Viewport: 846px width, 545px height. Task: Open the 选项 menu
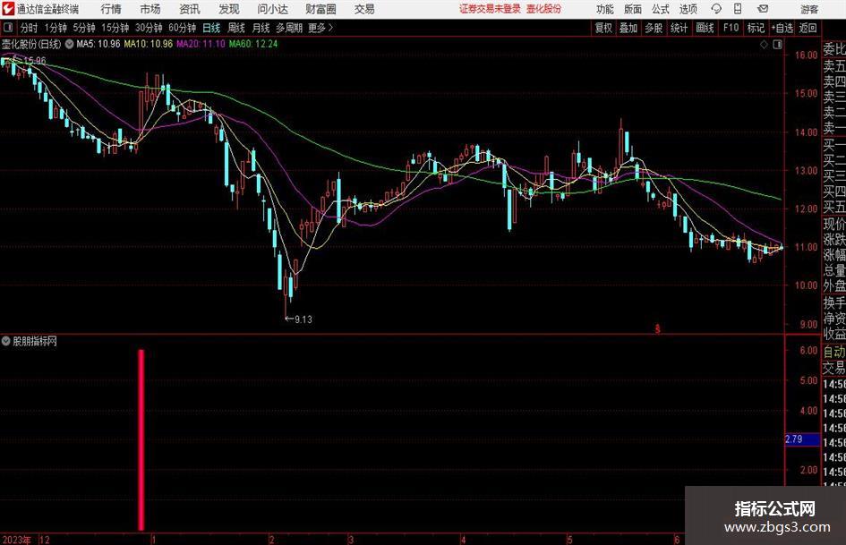tap(688, 9)
